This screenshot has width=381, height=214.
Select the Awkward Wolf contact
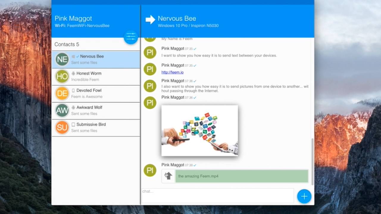101,110
